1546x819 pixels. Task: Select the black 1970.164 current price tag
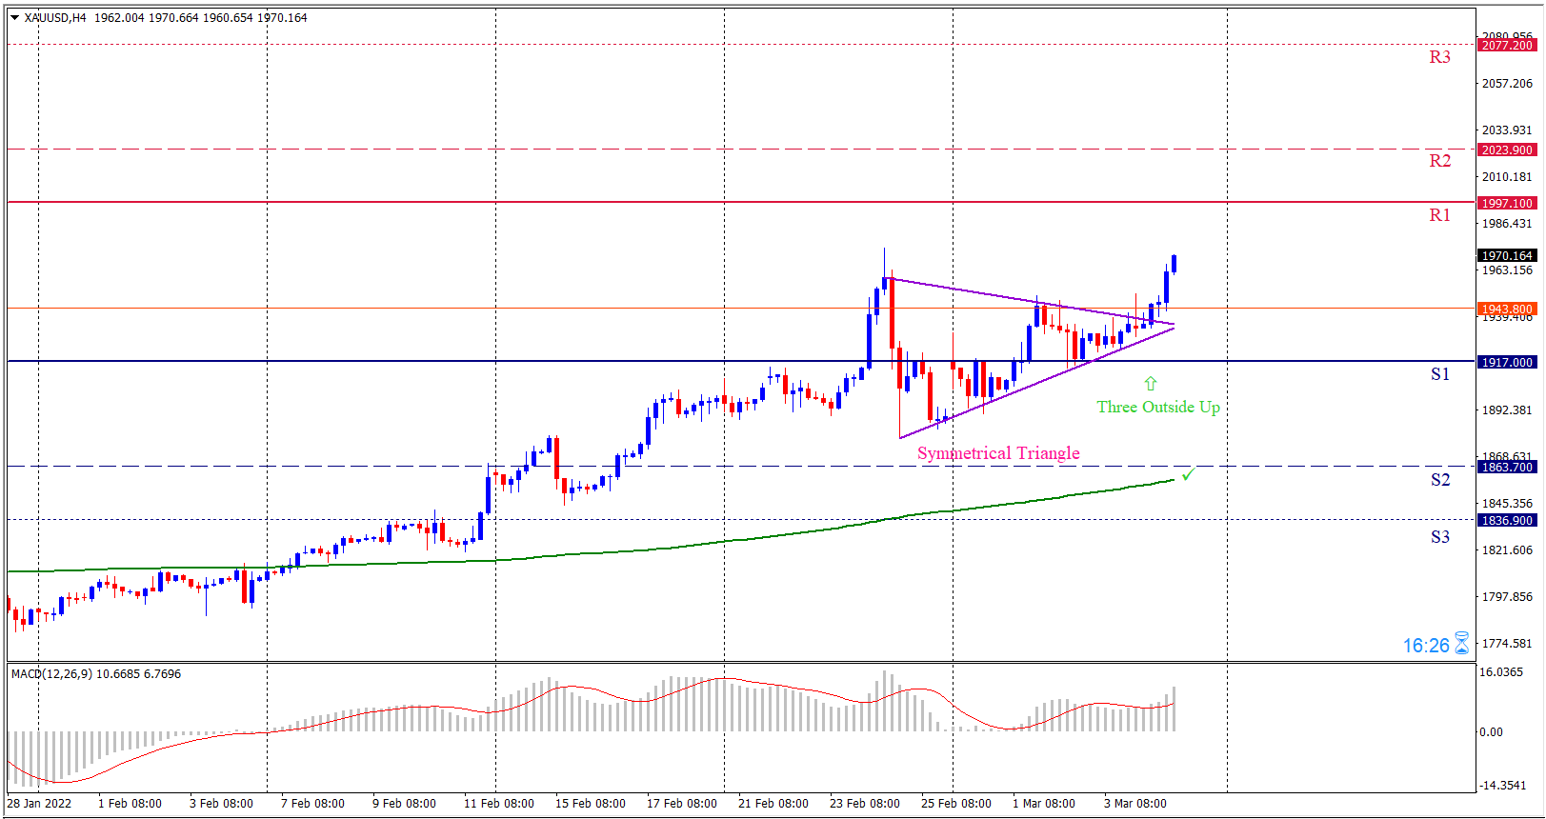1507,256
